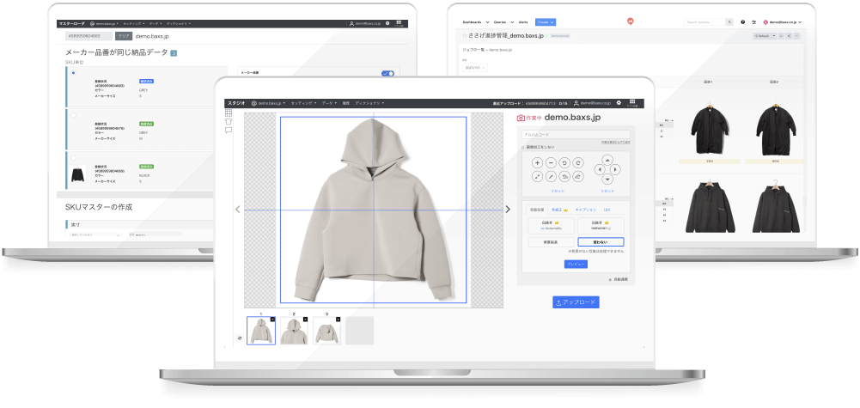Image resolution: width=860 pixels, height=408 pixels.
Task: Open the comment bubble icon in studio sidebar
Action: click(x=229, y=131)
